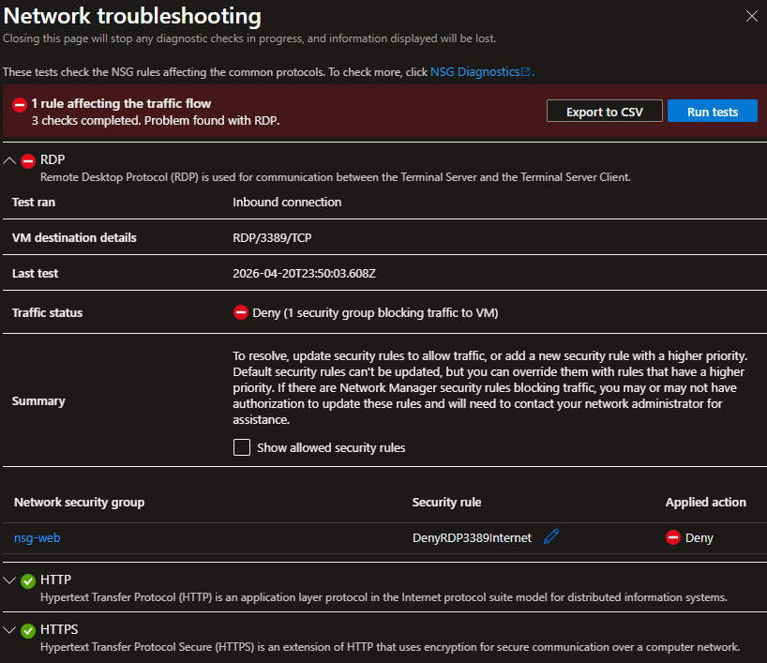
Task: Click the Test ran row label
Action: tap(34, 202)
